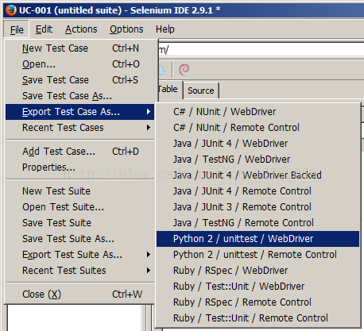This screenshot has width=364, height=331.
Task: Open the File menu
Action: click(x=17, y=29)
